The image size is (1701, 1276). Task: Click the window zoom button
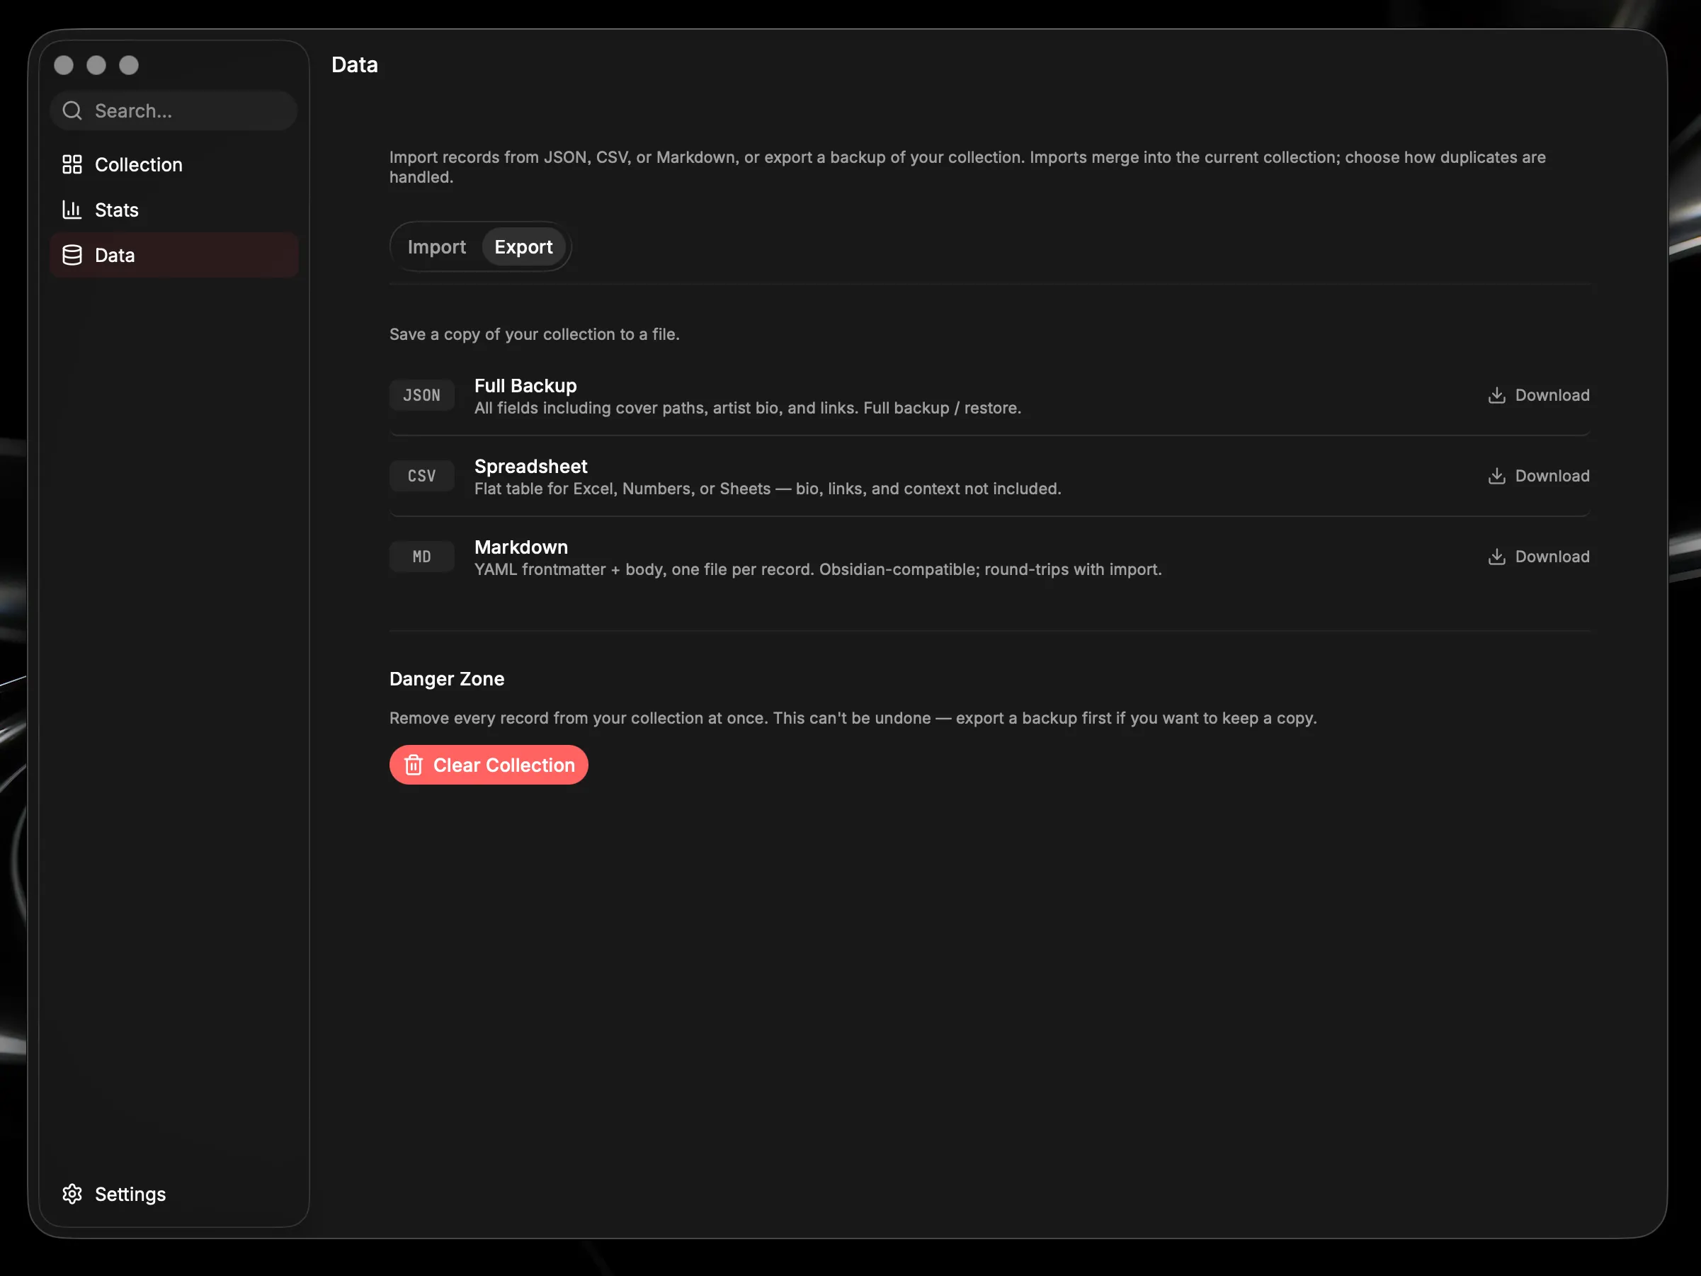point(129,65)
